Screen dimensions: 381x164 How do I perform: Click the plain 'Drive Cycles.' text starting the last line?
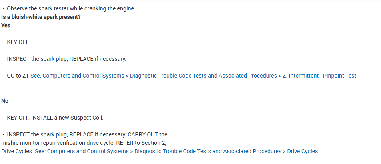click(x=17, y=151)
